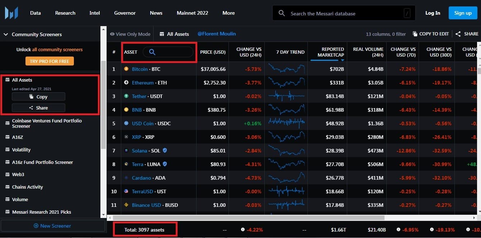The width and height of the screenshot is (481, 238).
Task: Click the table icon beside Volatility screener
Action: tap(7, 150)
